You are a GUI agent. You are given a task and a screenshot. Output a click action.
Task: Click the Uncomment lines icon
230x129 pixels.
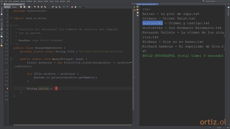tap(83, 7)
